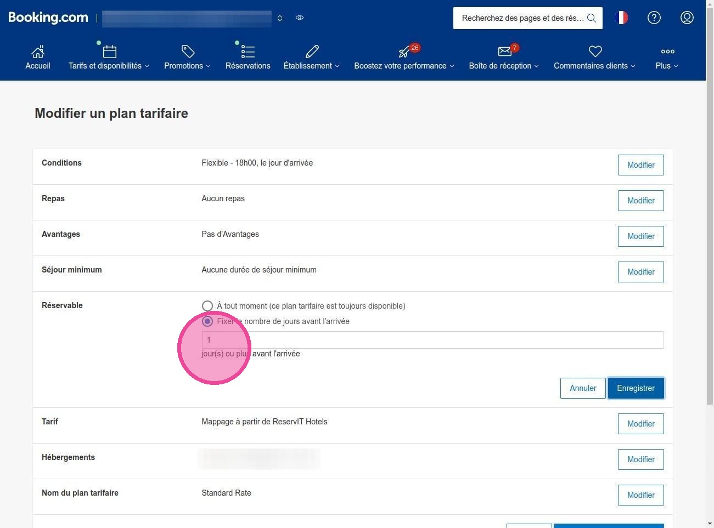Open the Promotions tag icon
The image size is (714, 528).
pyautogui.click(x=188, y=52)
